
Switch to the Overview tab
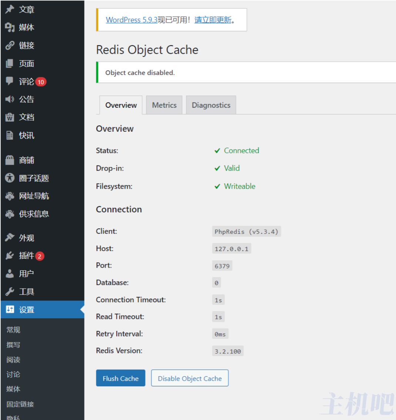tap(121, 105)
